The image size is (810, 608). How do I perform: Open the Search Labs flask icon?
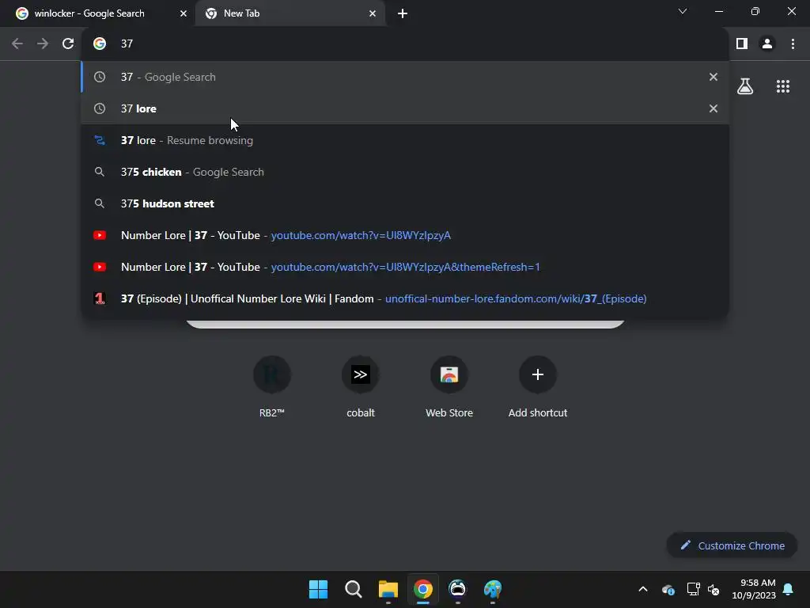[x=745, y=85]
